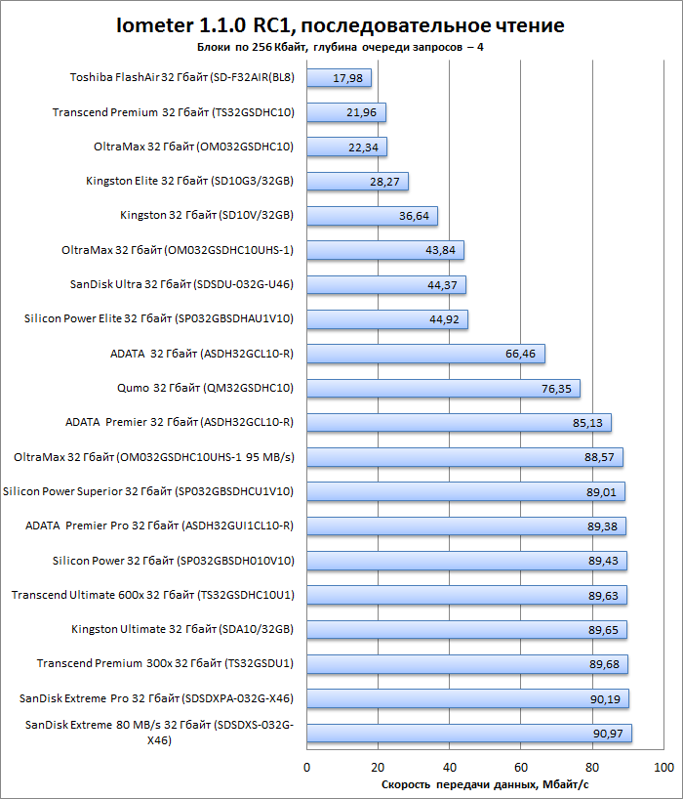Select the SanDisk Ultra SDSDU-032G-U46 label

click(x=181, y=284)
